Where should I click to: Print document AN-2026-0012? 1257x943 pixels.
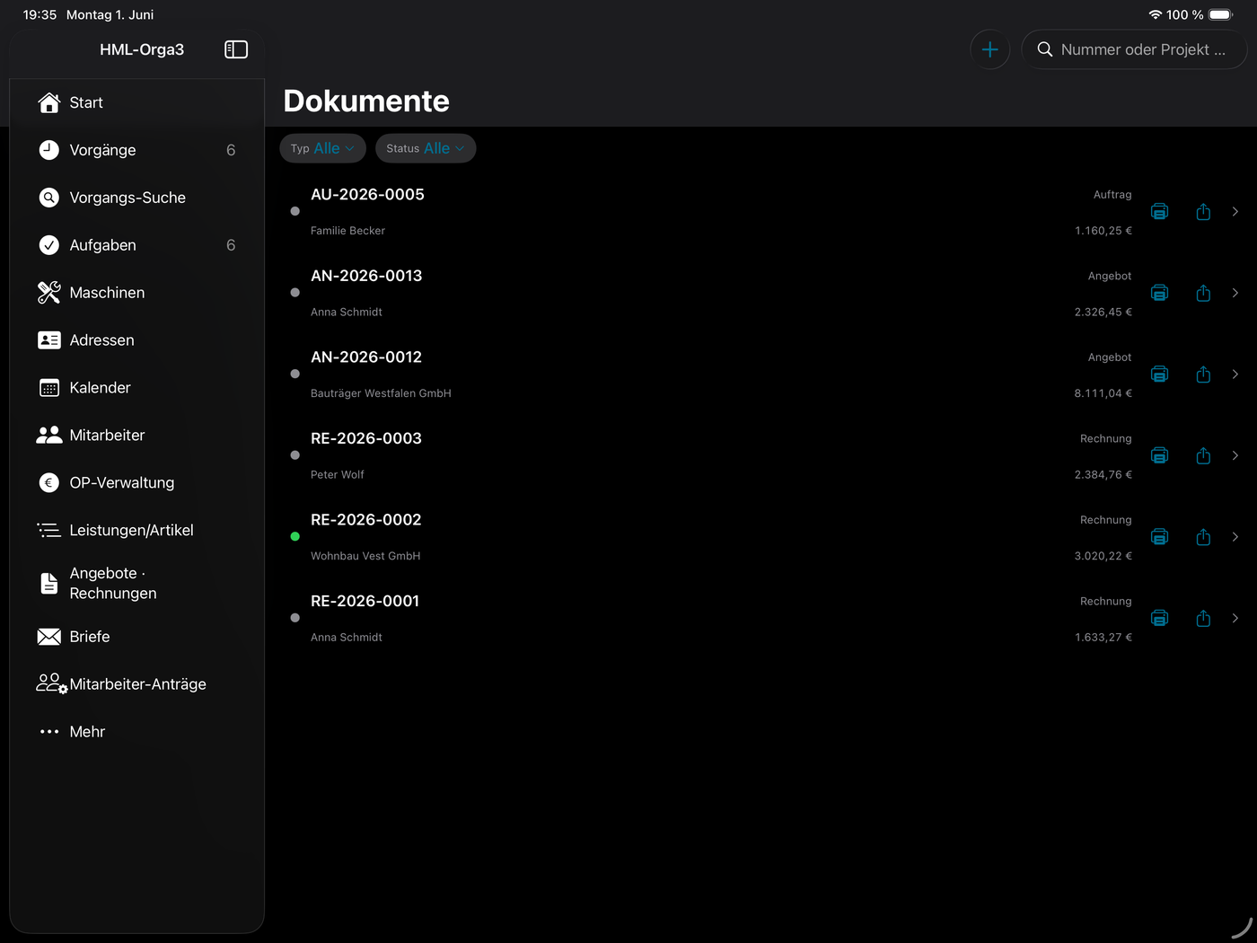tap(1160, 375)
